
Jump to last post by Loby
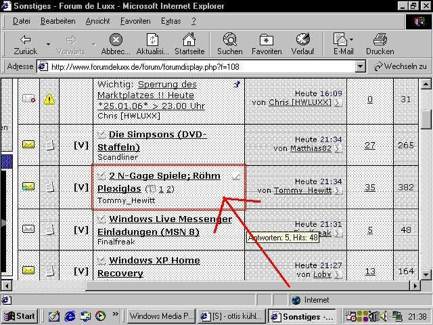(x=338, y=275)
